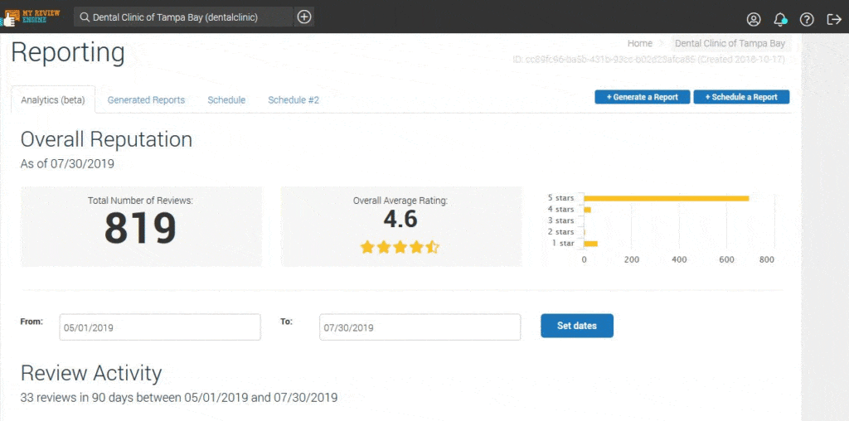Click the Dental Clinic search box
849x421 pixels.
click(x=189, y=17)
